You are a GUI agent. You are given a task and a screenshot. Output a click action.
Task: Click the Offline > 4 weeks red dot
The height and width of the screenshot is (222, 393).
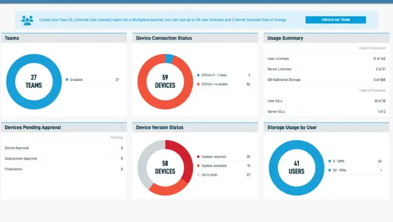coord(198,84)
